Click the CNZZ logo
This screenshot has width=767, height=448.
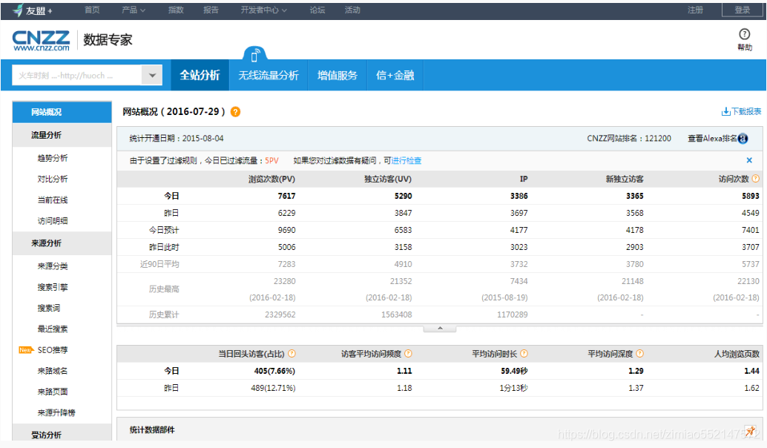point(41,41)
